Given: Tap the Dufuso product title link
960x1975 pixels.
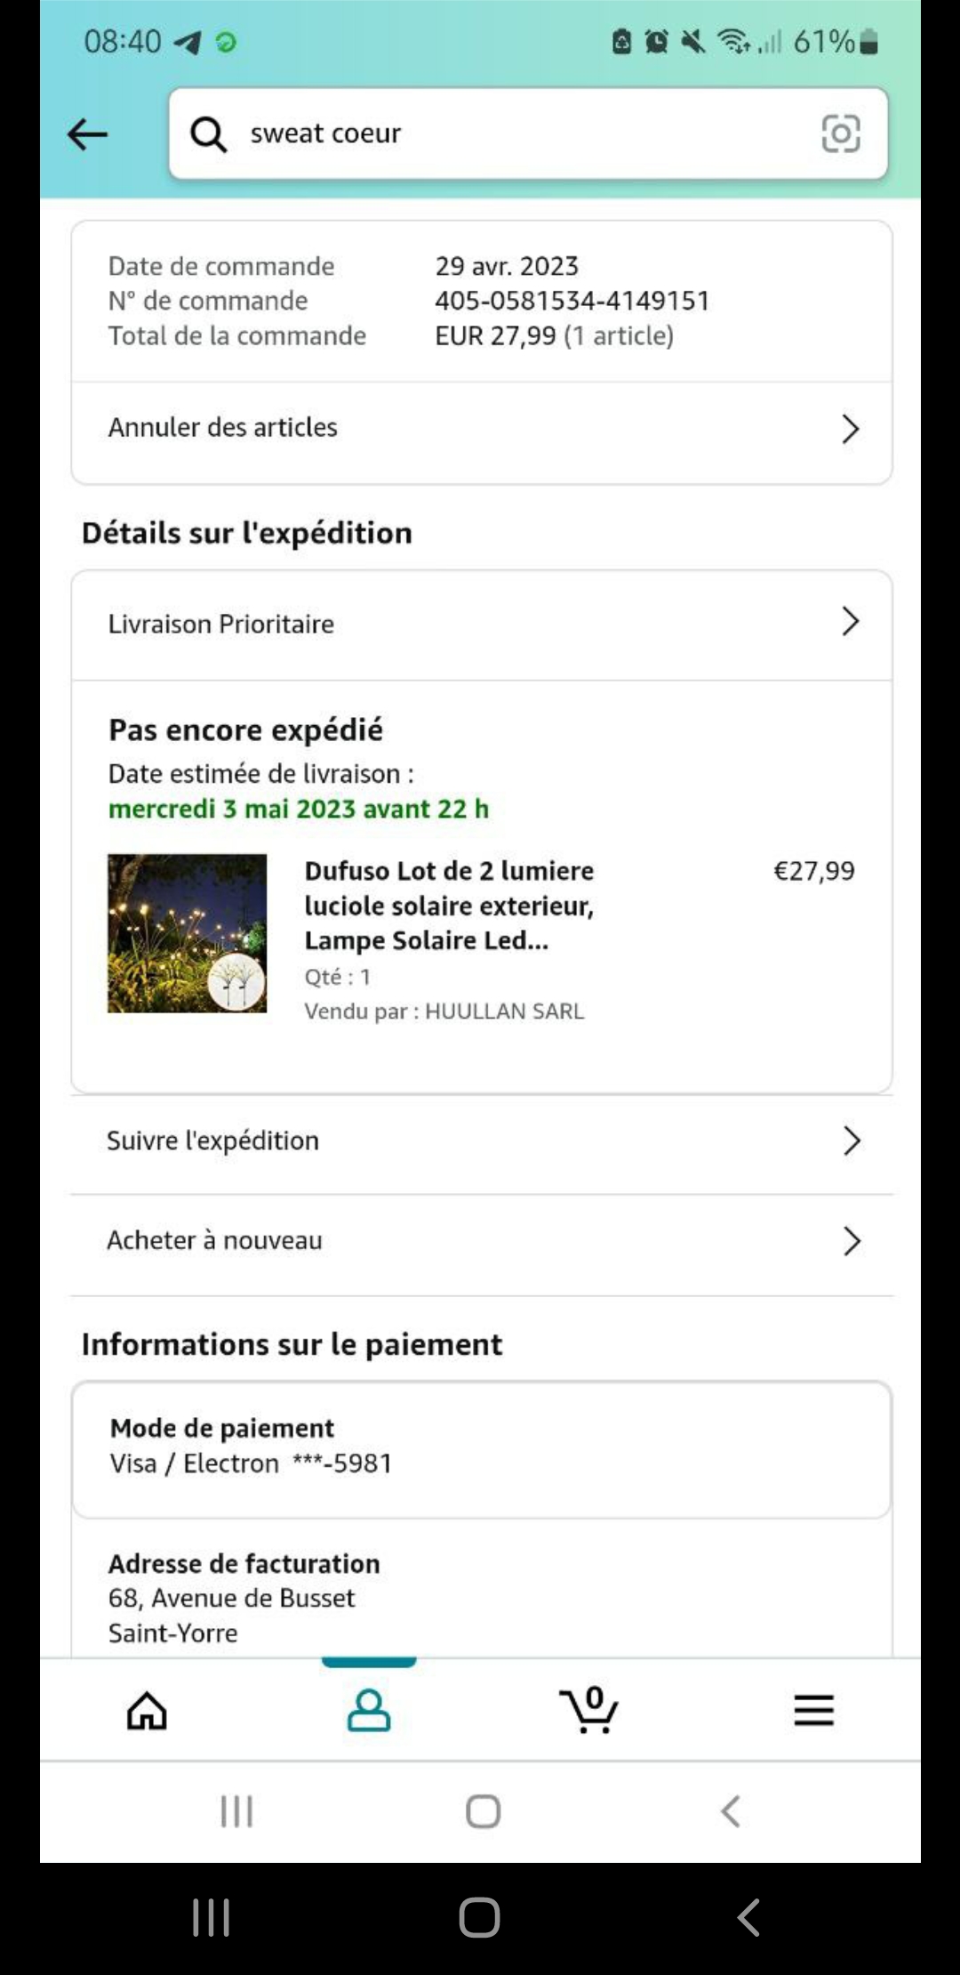Looking at the screenshot, I should (449, 905).
